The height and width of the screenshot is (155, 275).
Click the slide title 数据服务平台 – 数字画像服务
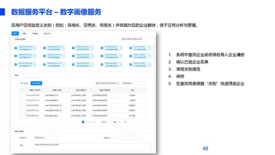pos(56,12)
